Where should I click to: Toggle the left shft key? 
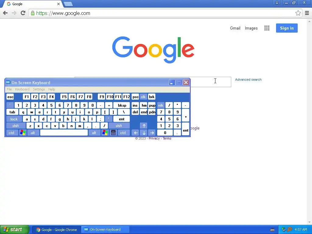click(x=16, y=126)
